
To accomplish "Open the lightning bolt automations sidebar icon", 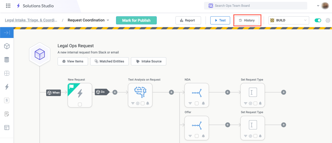I will (7, 87).
